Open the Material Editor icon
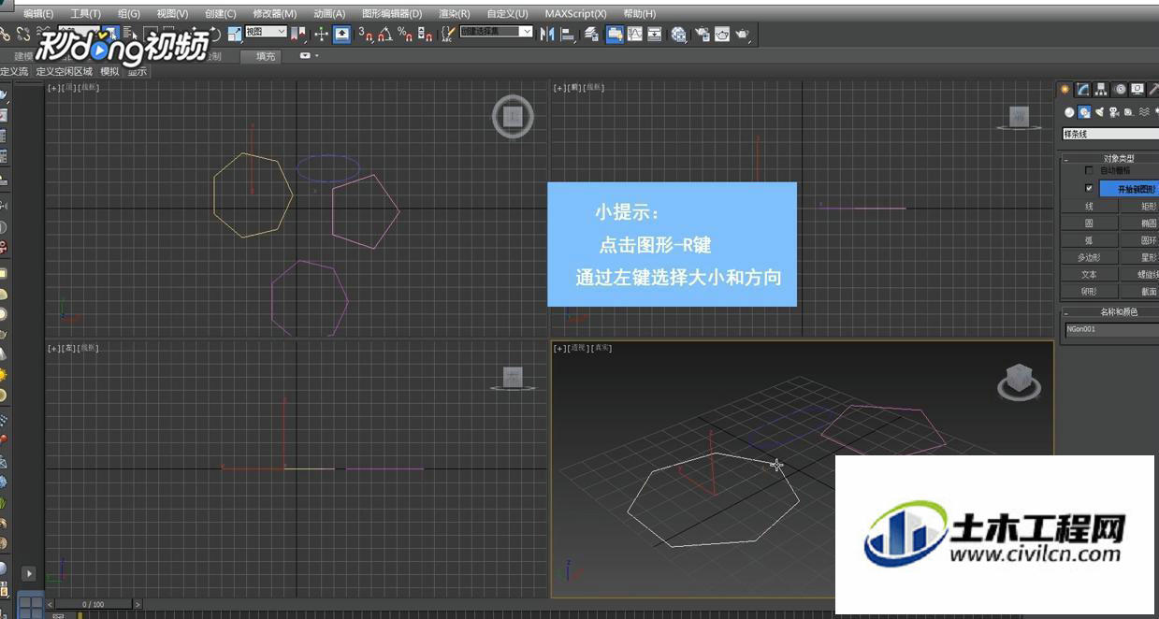Screen dimensions: 1159x619 click(679, 35)
